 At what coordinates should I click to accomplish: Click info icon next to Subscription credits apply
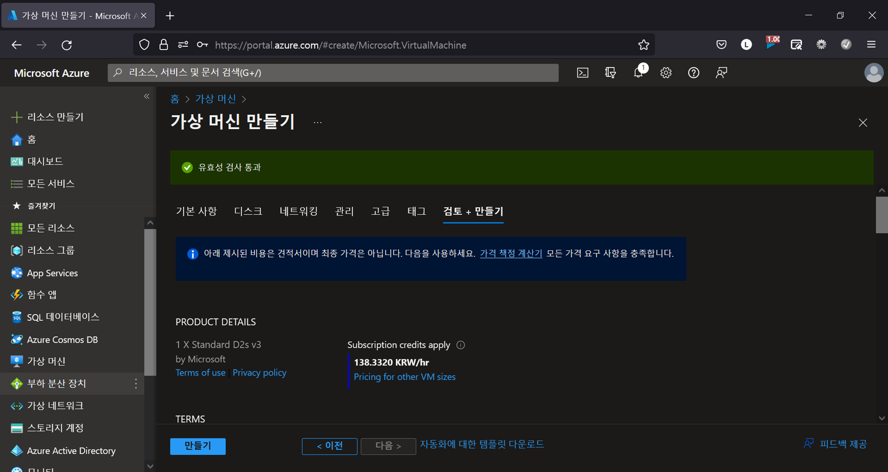pyautogui.click(x=460, y=345)
